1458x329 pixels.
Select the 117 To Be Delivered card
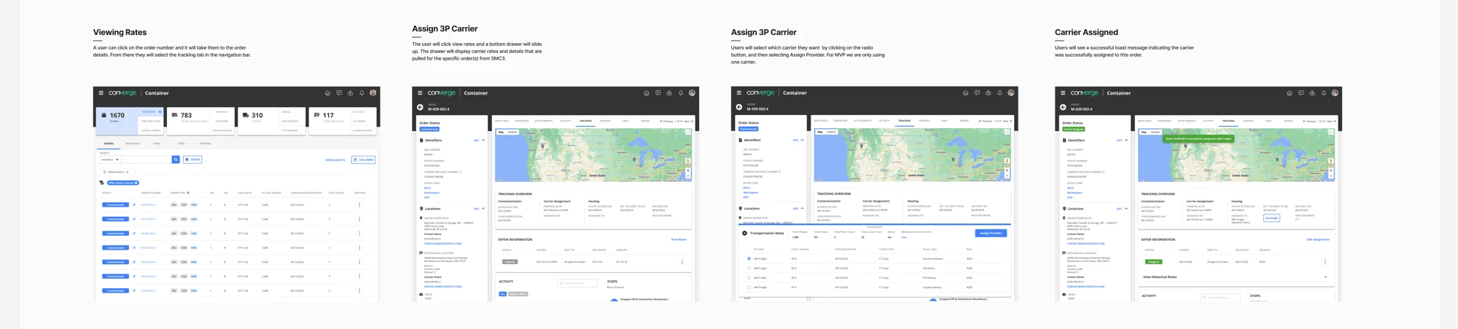pos(343,121)
